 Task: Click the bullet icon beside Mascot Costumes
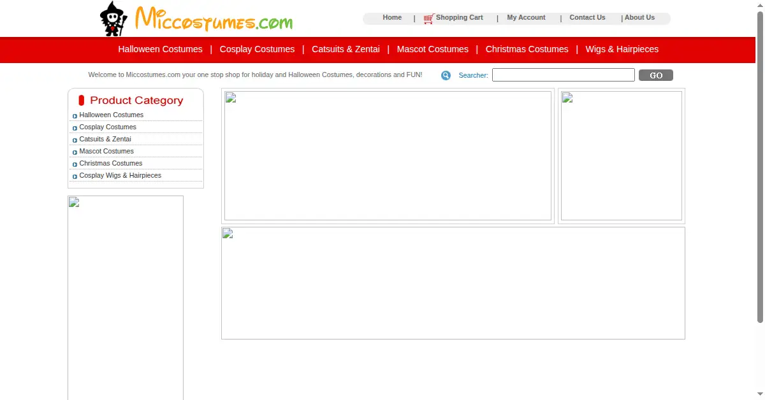(x=75, y=152)
